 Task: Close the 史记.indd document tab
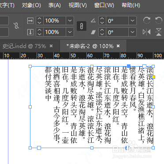click(x=51, y=46)
